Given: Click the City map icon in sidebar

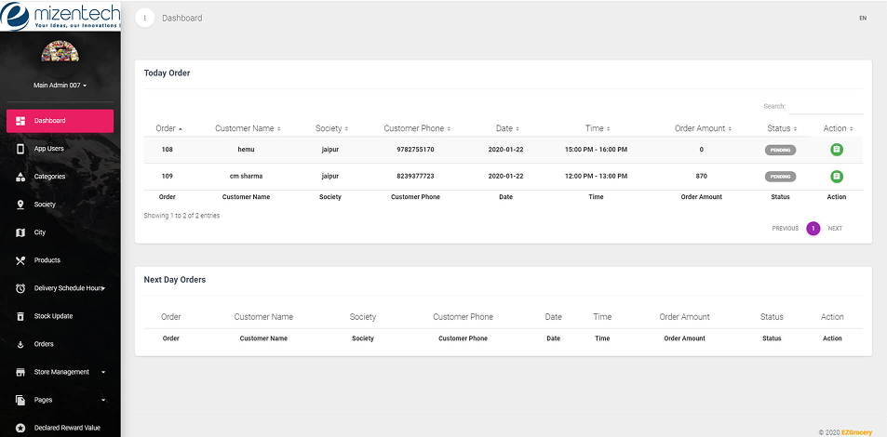Looking at the screenshot, I should click(x=20, y=232).
